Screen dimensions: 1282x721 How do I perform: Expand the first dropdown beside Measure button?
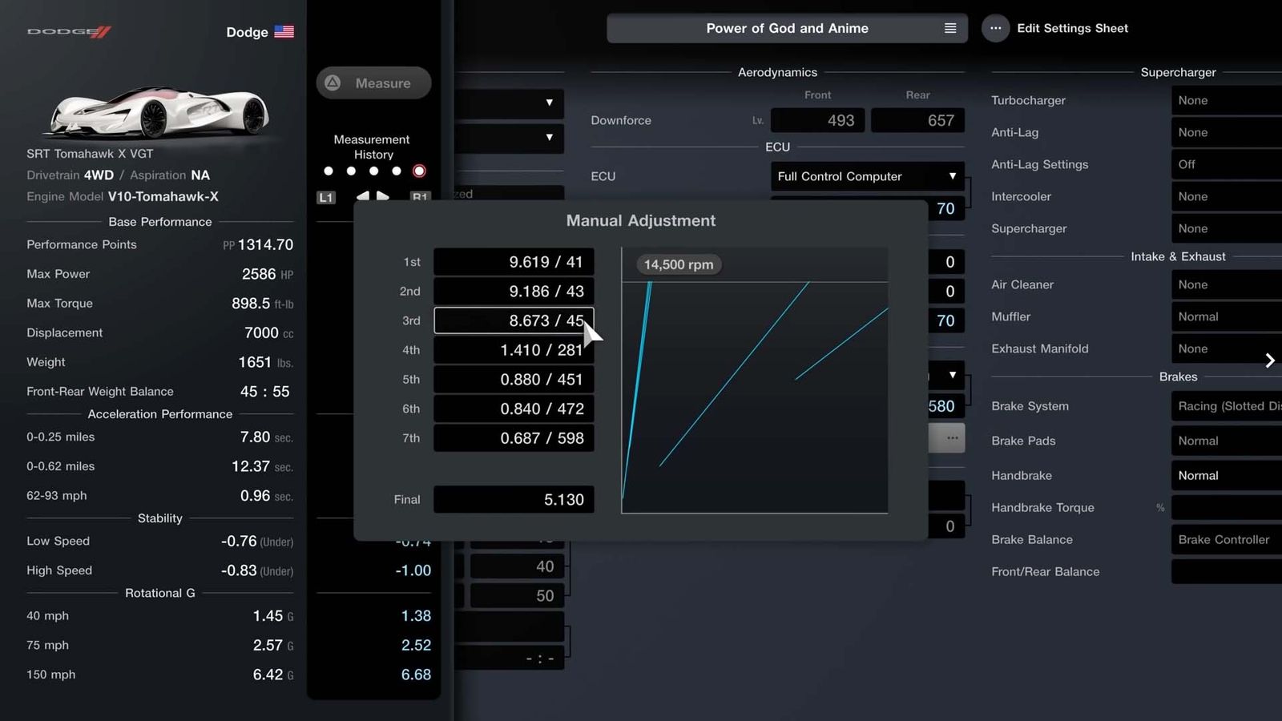510,103
